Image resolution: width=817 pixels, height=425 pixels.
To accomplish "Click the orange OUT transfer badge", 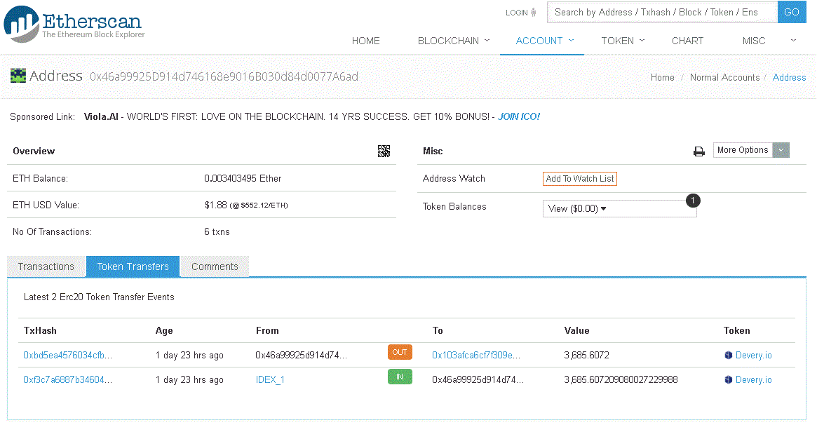I will pyautogui.click(x=400, y=352).
